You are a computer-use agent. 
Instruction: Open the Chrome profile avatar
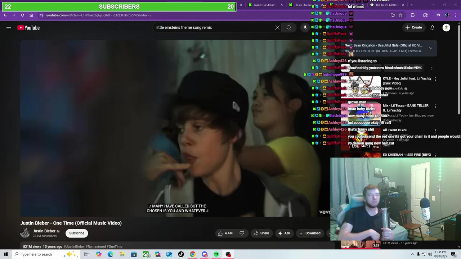pos(447,15)
